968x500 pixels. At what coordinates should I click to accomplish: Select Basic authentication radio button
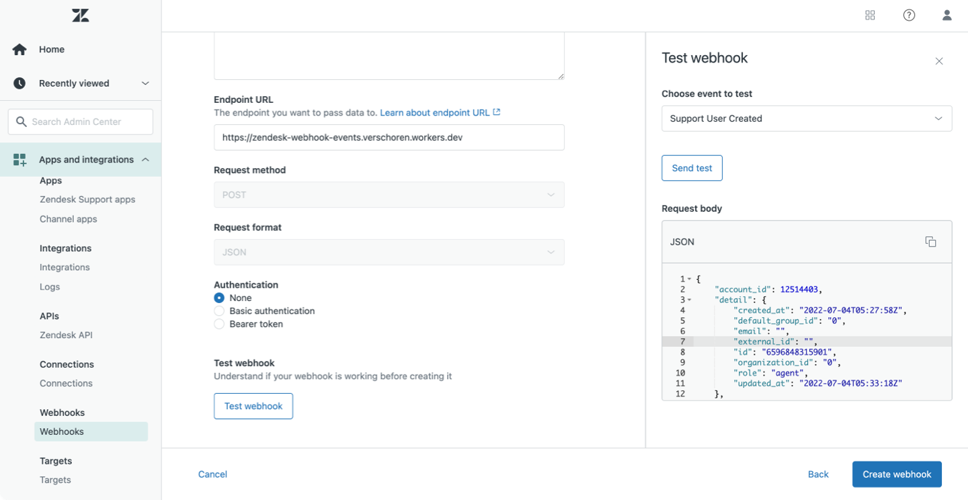[219, 311]
